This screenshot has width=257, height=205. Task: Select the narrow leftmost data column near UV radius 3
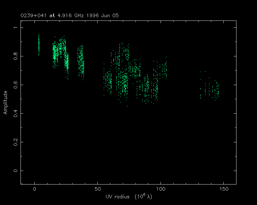(39, 45)
